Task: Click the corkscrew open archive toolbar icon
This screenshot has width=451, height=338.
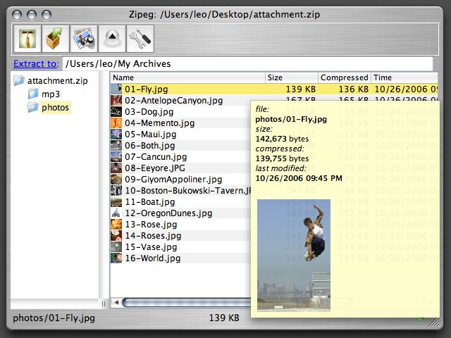Action: [27, 39]
